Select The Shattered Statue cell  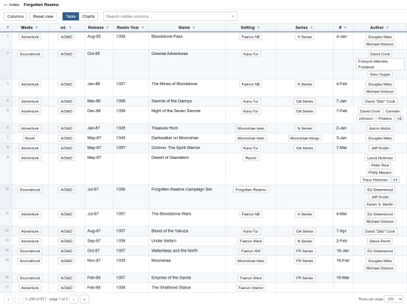[187, 288]
